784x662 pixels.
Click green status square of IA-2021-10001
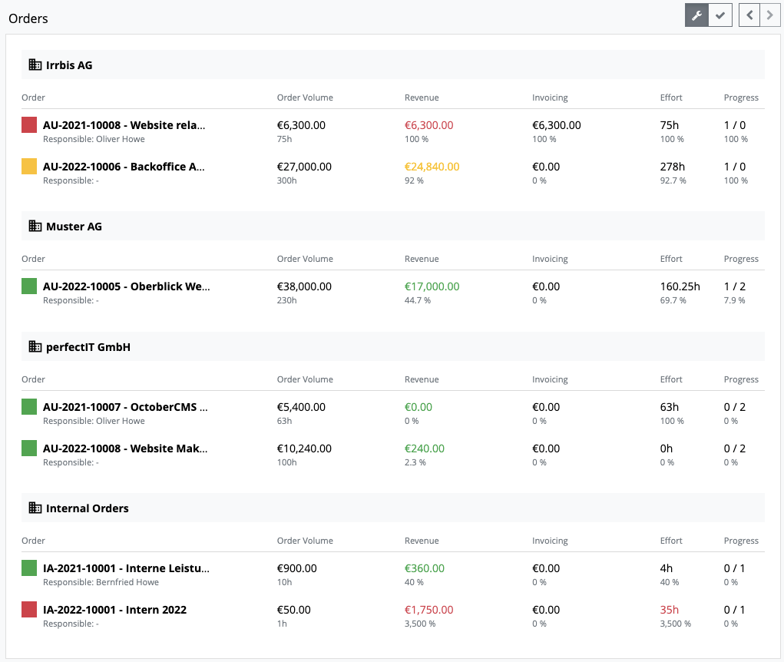coord(29,568)
